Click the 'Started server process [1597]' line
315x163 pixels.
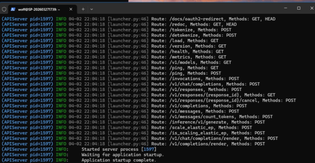119,149
